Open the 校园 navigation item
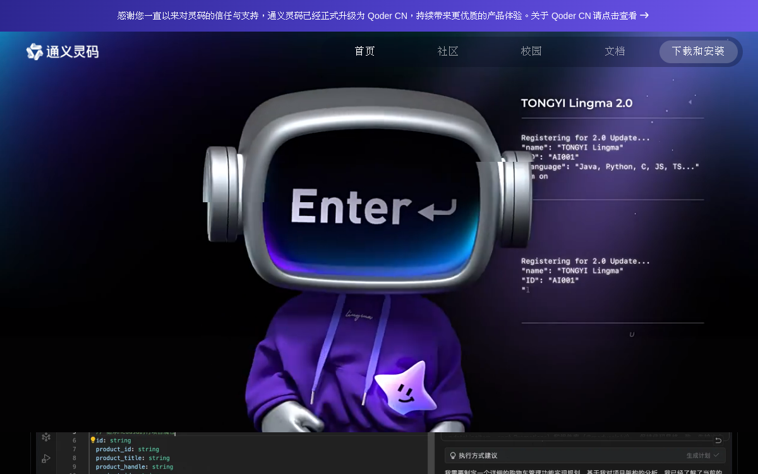Viewport: 758px width, 474px height. 531,51
